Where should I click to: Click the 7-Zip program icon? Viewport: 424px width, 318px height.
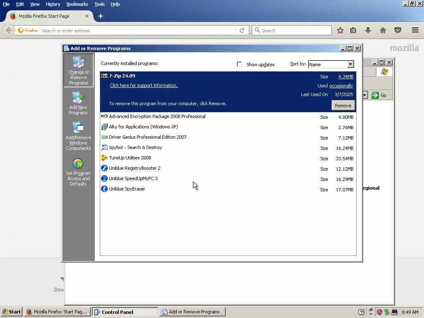click(x=104, y=76)
